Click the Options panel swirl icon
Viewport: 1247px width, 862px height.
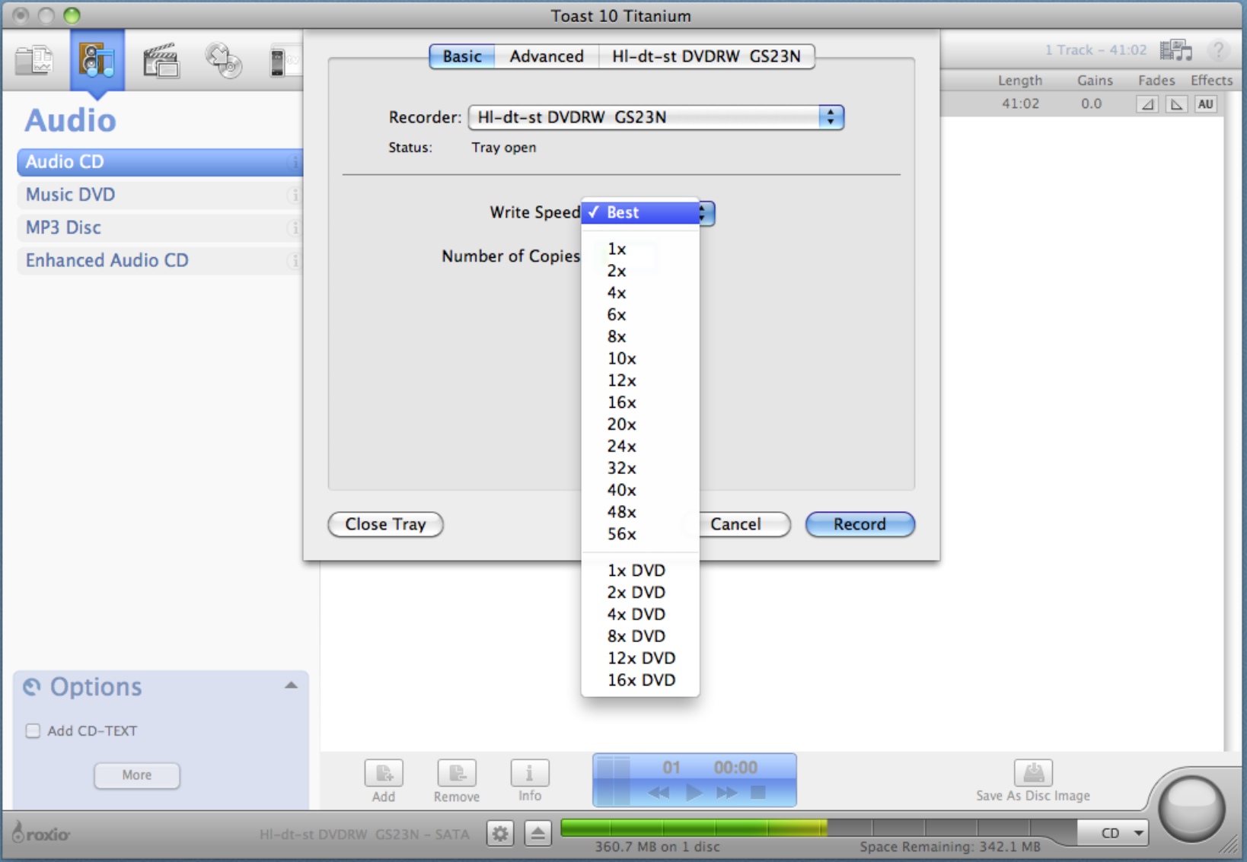pos(32,687)
